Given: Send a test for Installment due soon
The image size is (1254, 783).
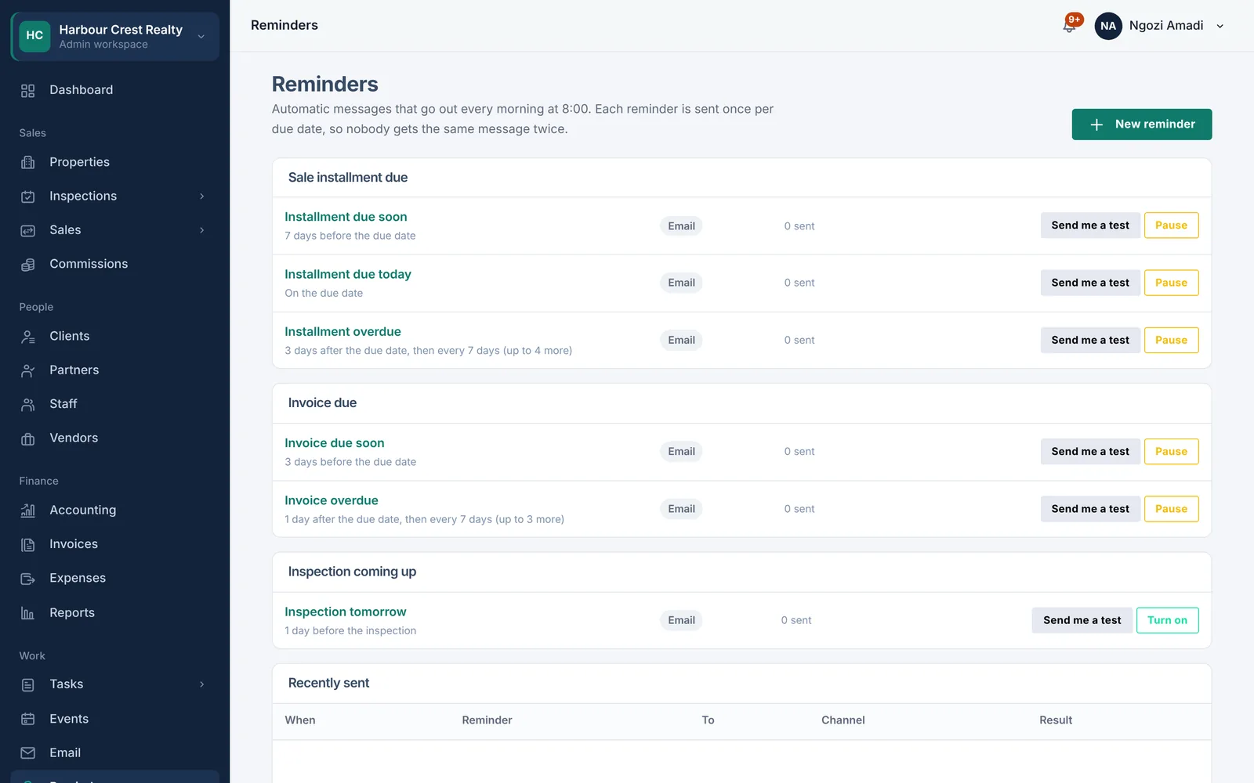Looking at the screenshot, I should pos(1090,226).
